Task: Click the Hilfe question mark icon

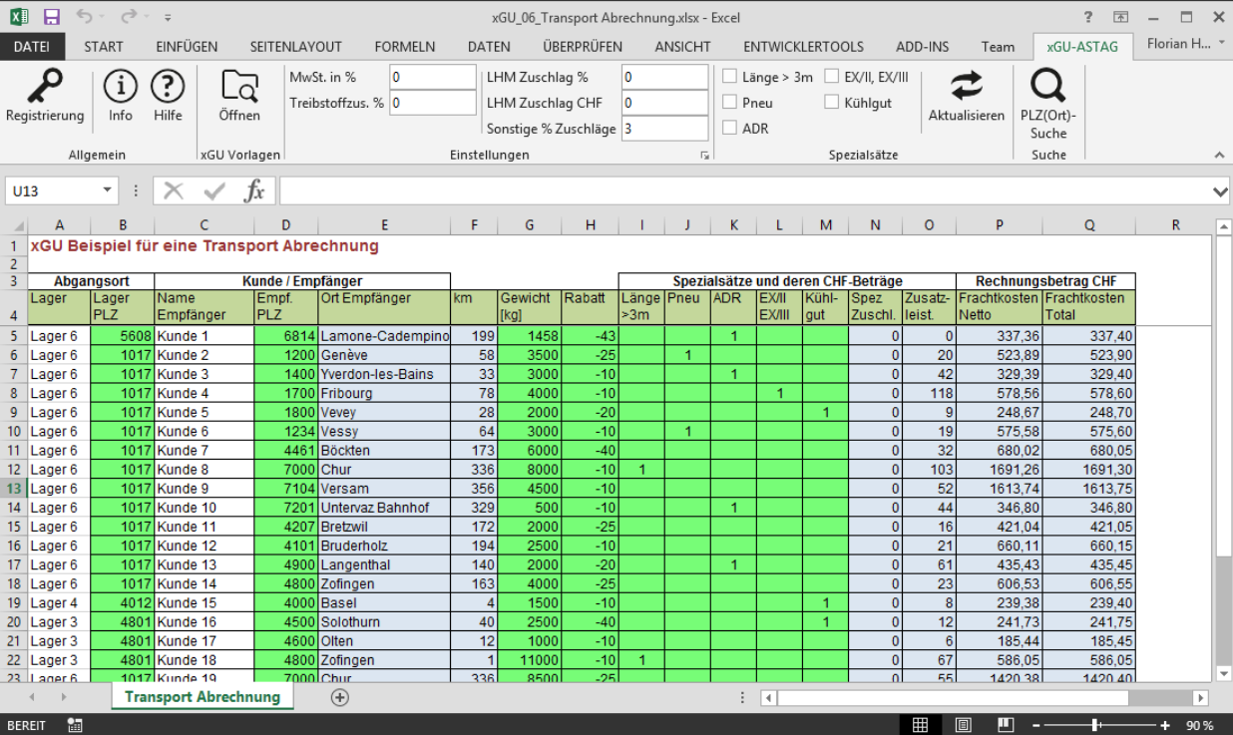Action: (x=168, y=87)
